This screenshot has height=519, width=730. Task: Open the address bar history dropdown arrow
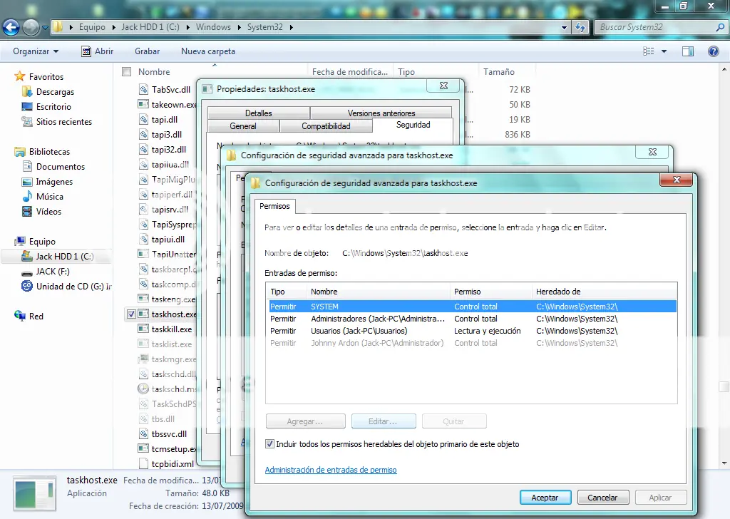tap(565, 28)
